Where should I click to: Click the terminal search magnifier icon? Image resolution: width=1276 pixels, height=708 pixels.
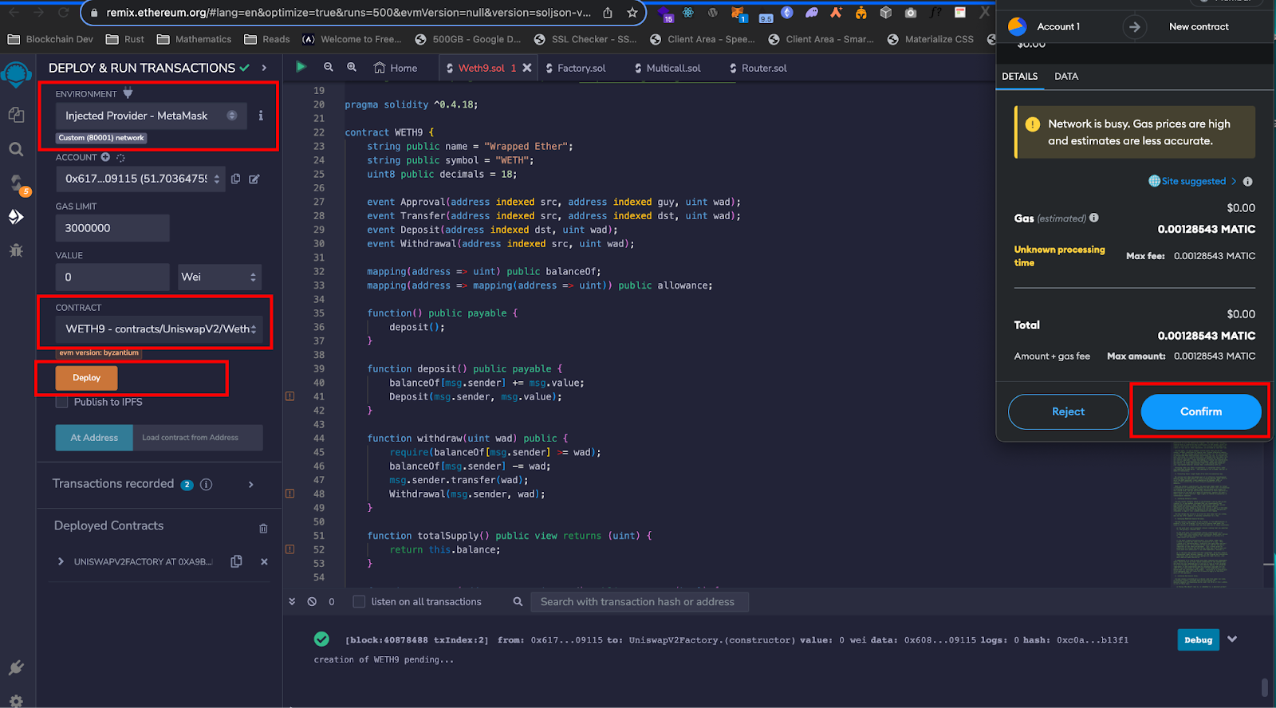click(x=518, y=602)
